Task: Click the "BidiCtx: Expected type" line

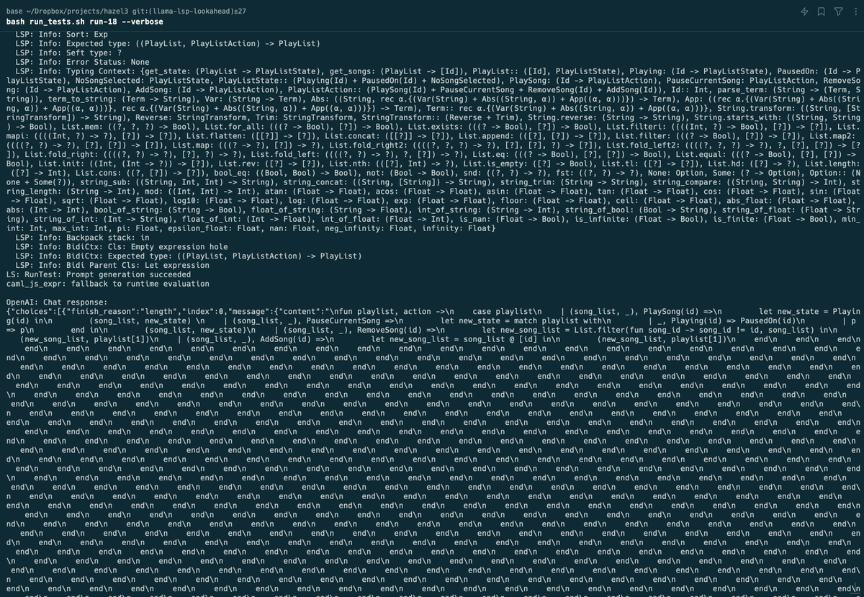Action: point(188,256)
